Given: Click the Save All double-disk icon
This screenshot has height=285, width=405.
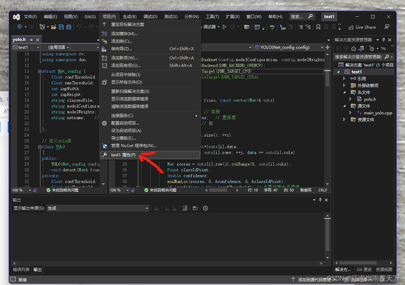Looking at the screenshot, I should [x=69, y=27].
